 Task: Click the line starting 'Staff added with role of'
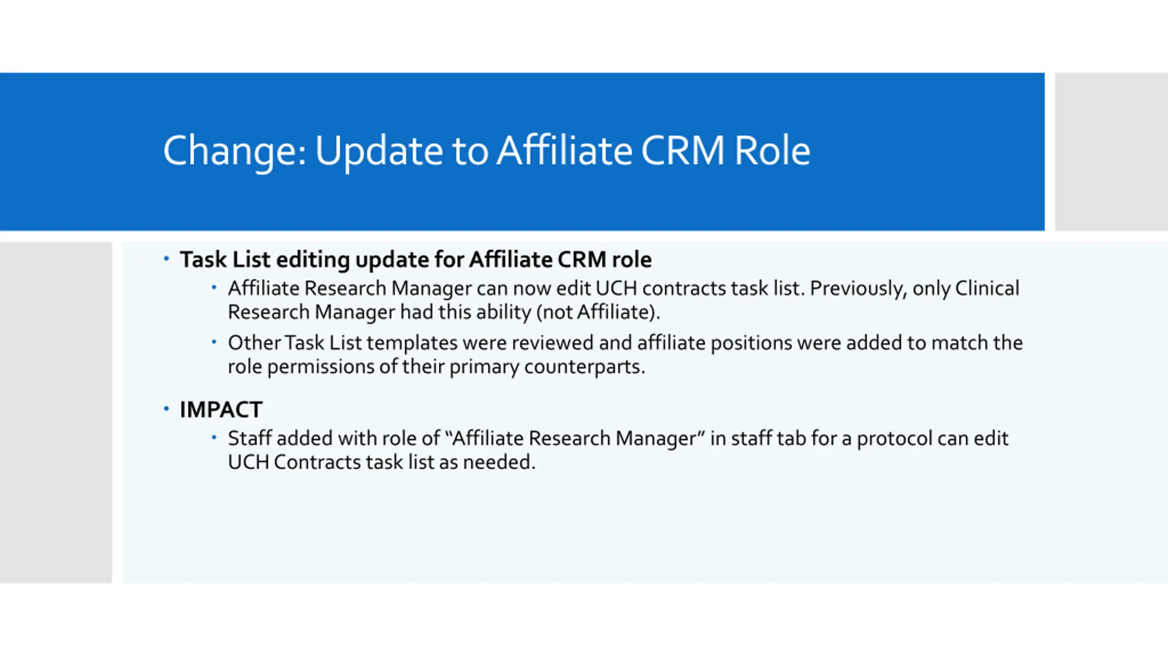pyautogui.click(x=618, y=439)
